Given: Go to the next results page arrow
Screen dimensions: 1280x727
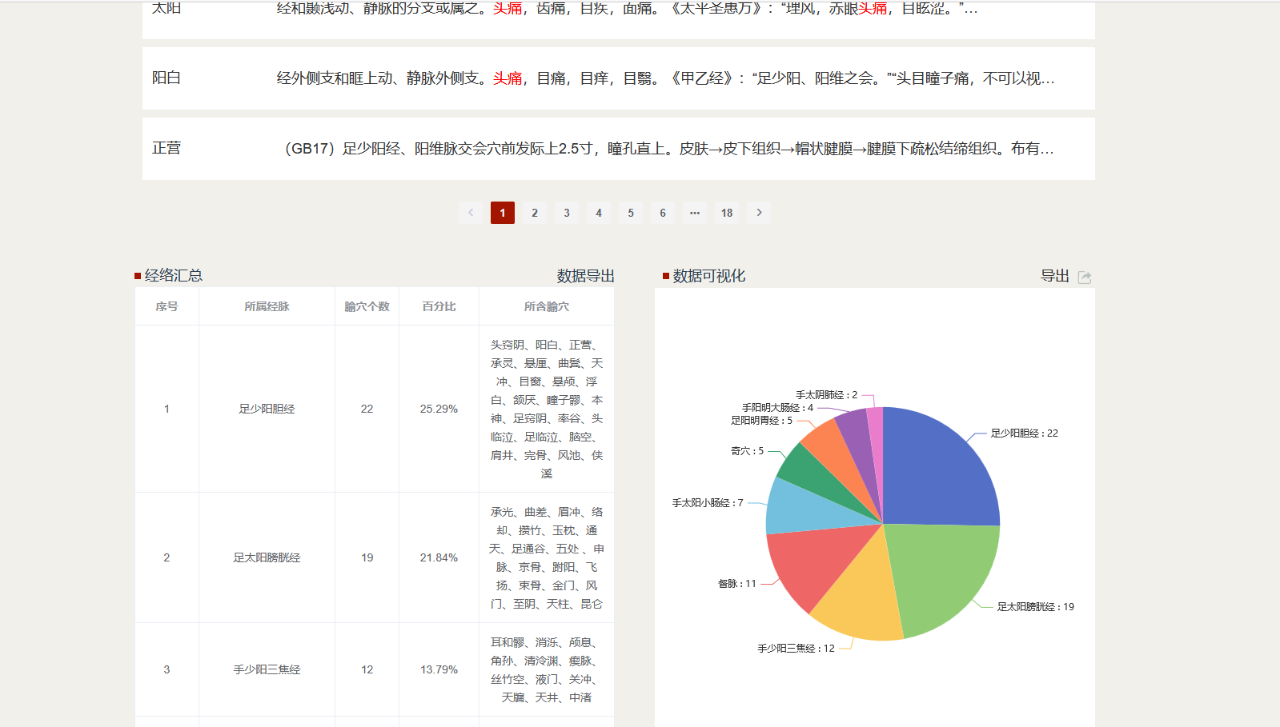Looking at the screenshot, I should [759, 213].
